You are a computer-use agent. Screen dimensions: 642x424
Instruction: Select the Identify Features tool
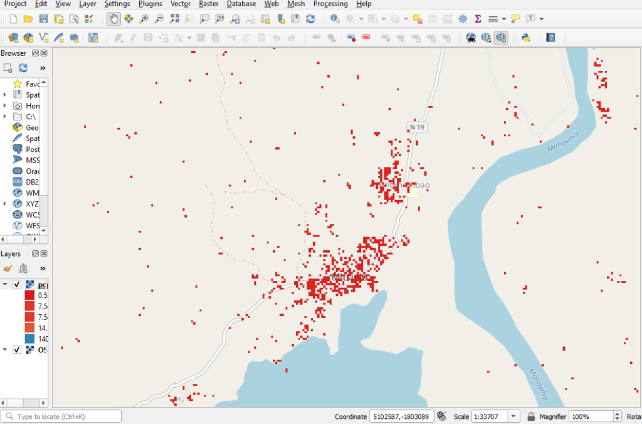tap(335, 19)
